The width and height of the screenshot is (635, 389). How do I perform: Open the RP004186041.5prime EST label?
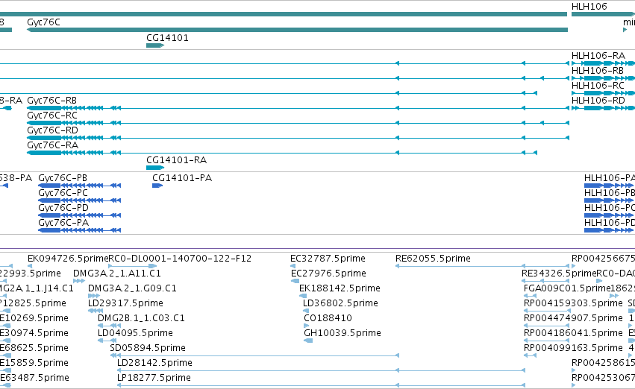pyautogui.click(x=573, y=333)
